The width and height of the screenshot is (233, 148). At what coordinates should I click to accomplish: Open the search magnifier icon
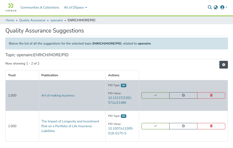[x=210, y=7]
